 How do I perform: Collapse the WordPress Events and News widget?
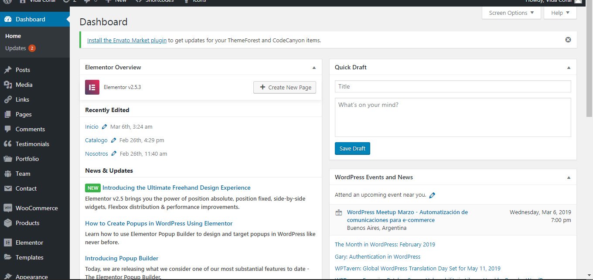[x=569, y=178]
